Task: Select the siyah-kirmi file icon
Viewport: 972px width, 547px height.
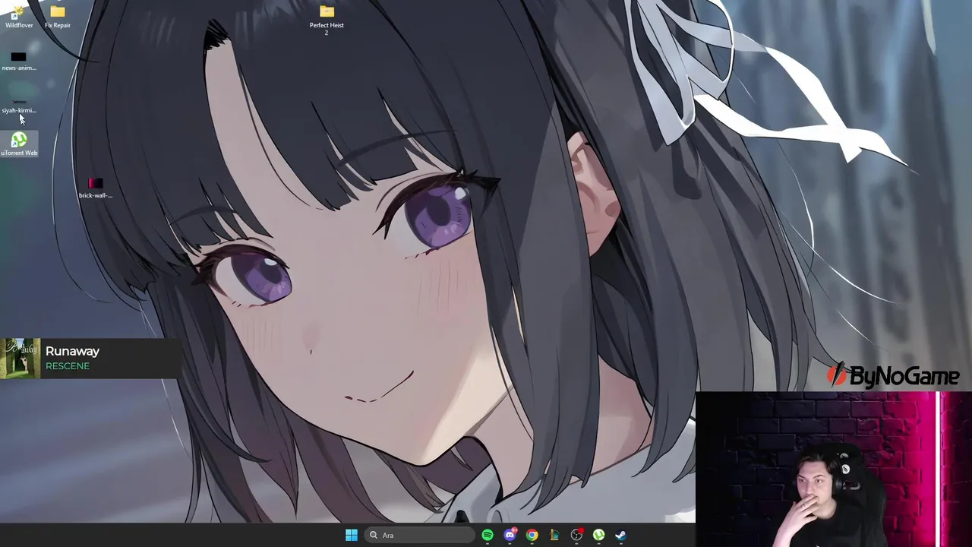Action: point(19,105)
